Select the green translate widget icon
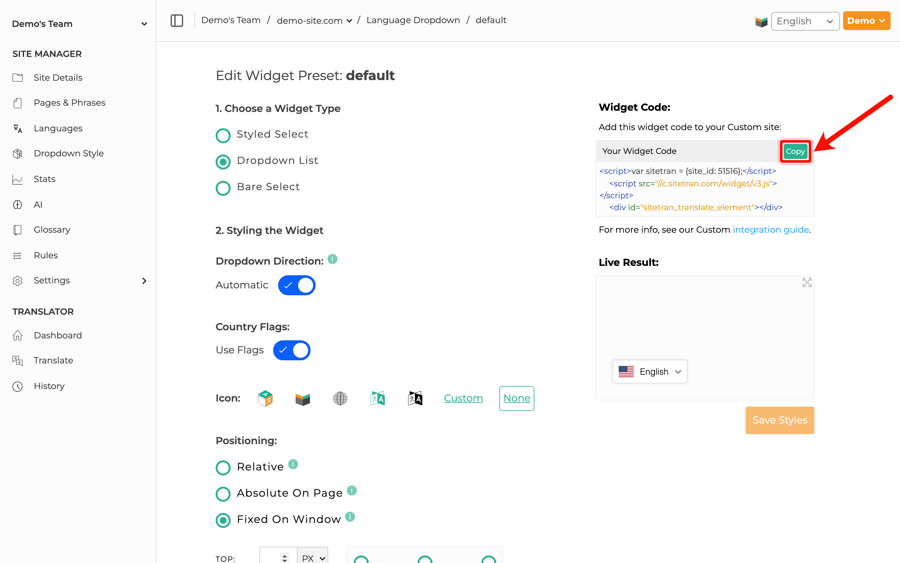This screenshot has height=563, width=900. click(377, 398)
